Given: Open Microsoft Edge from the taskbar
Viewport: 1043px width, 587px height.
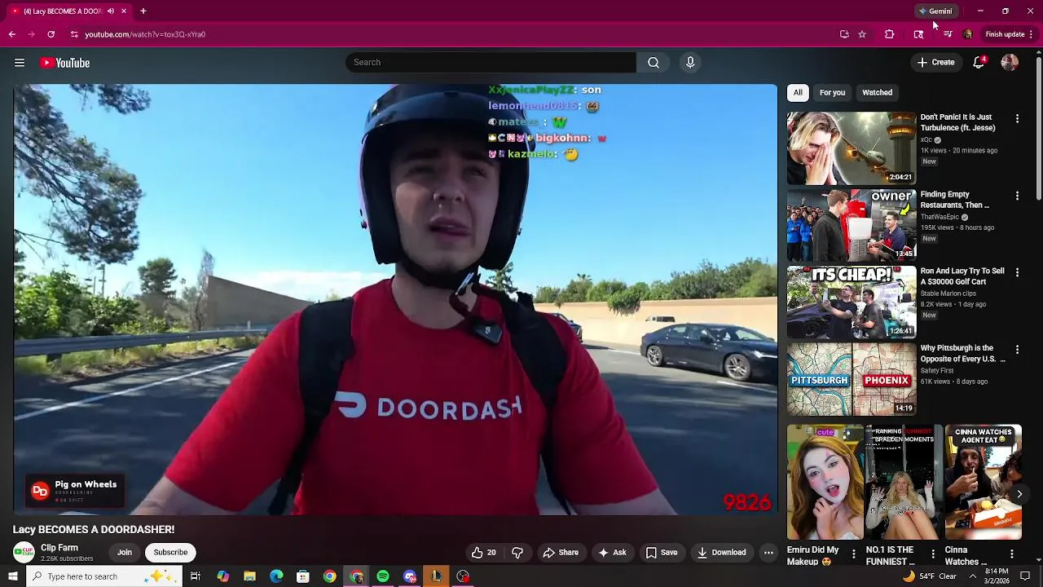Looking at the screenshot, I should tap(276, 576).
